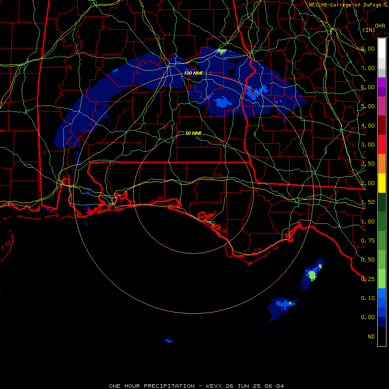Select the dark red segment of the color scale
389x389 pixels.
(x=382, y=125)
